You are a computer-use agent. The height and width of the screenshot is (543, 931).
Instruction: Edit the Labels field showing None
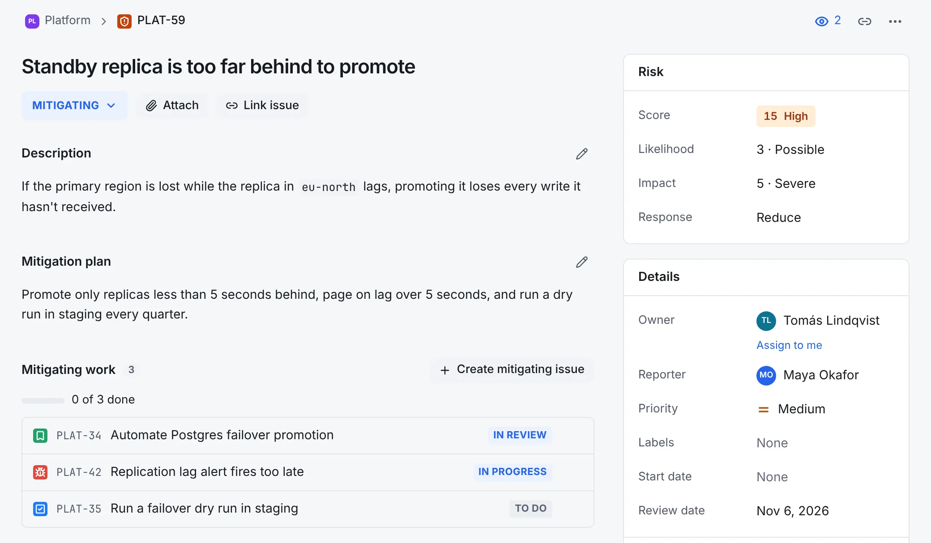point(772,443)
